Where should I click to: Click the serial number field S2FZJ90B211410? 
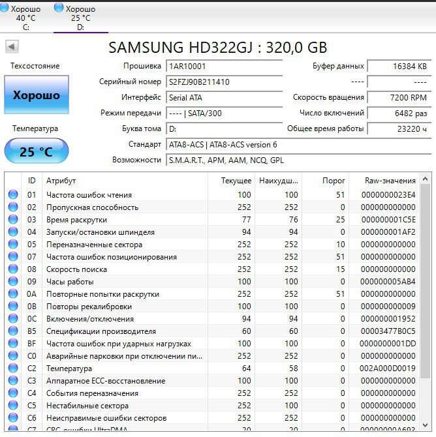[x=224, y=82]
